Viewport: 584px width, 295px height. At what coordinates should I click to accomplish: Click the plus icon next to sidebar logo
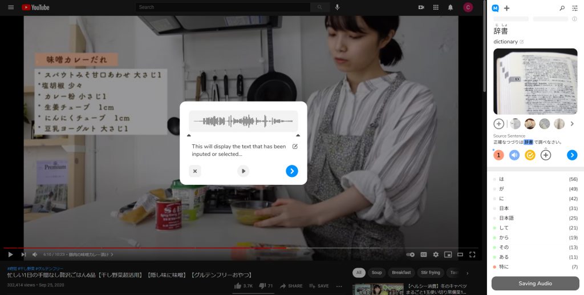(507, 8)
